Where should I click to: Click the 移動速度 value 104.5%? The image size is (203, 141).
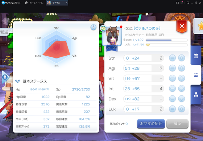coord(84,119)
